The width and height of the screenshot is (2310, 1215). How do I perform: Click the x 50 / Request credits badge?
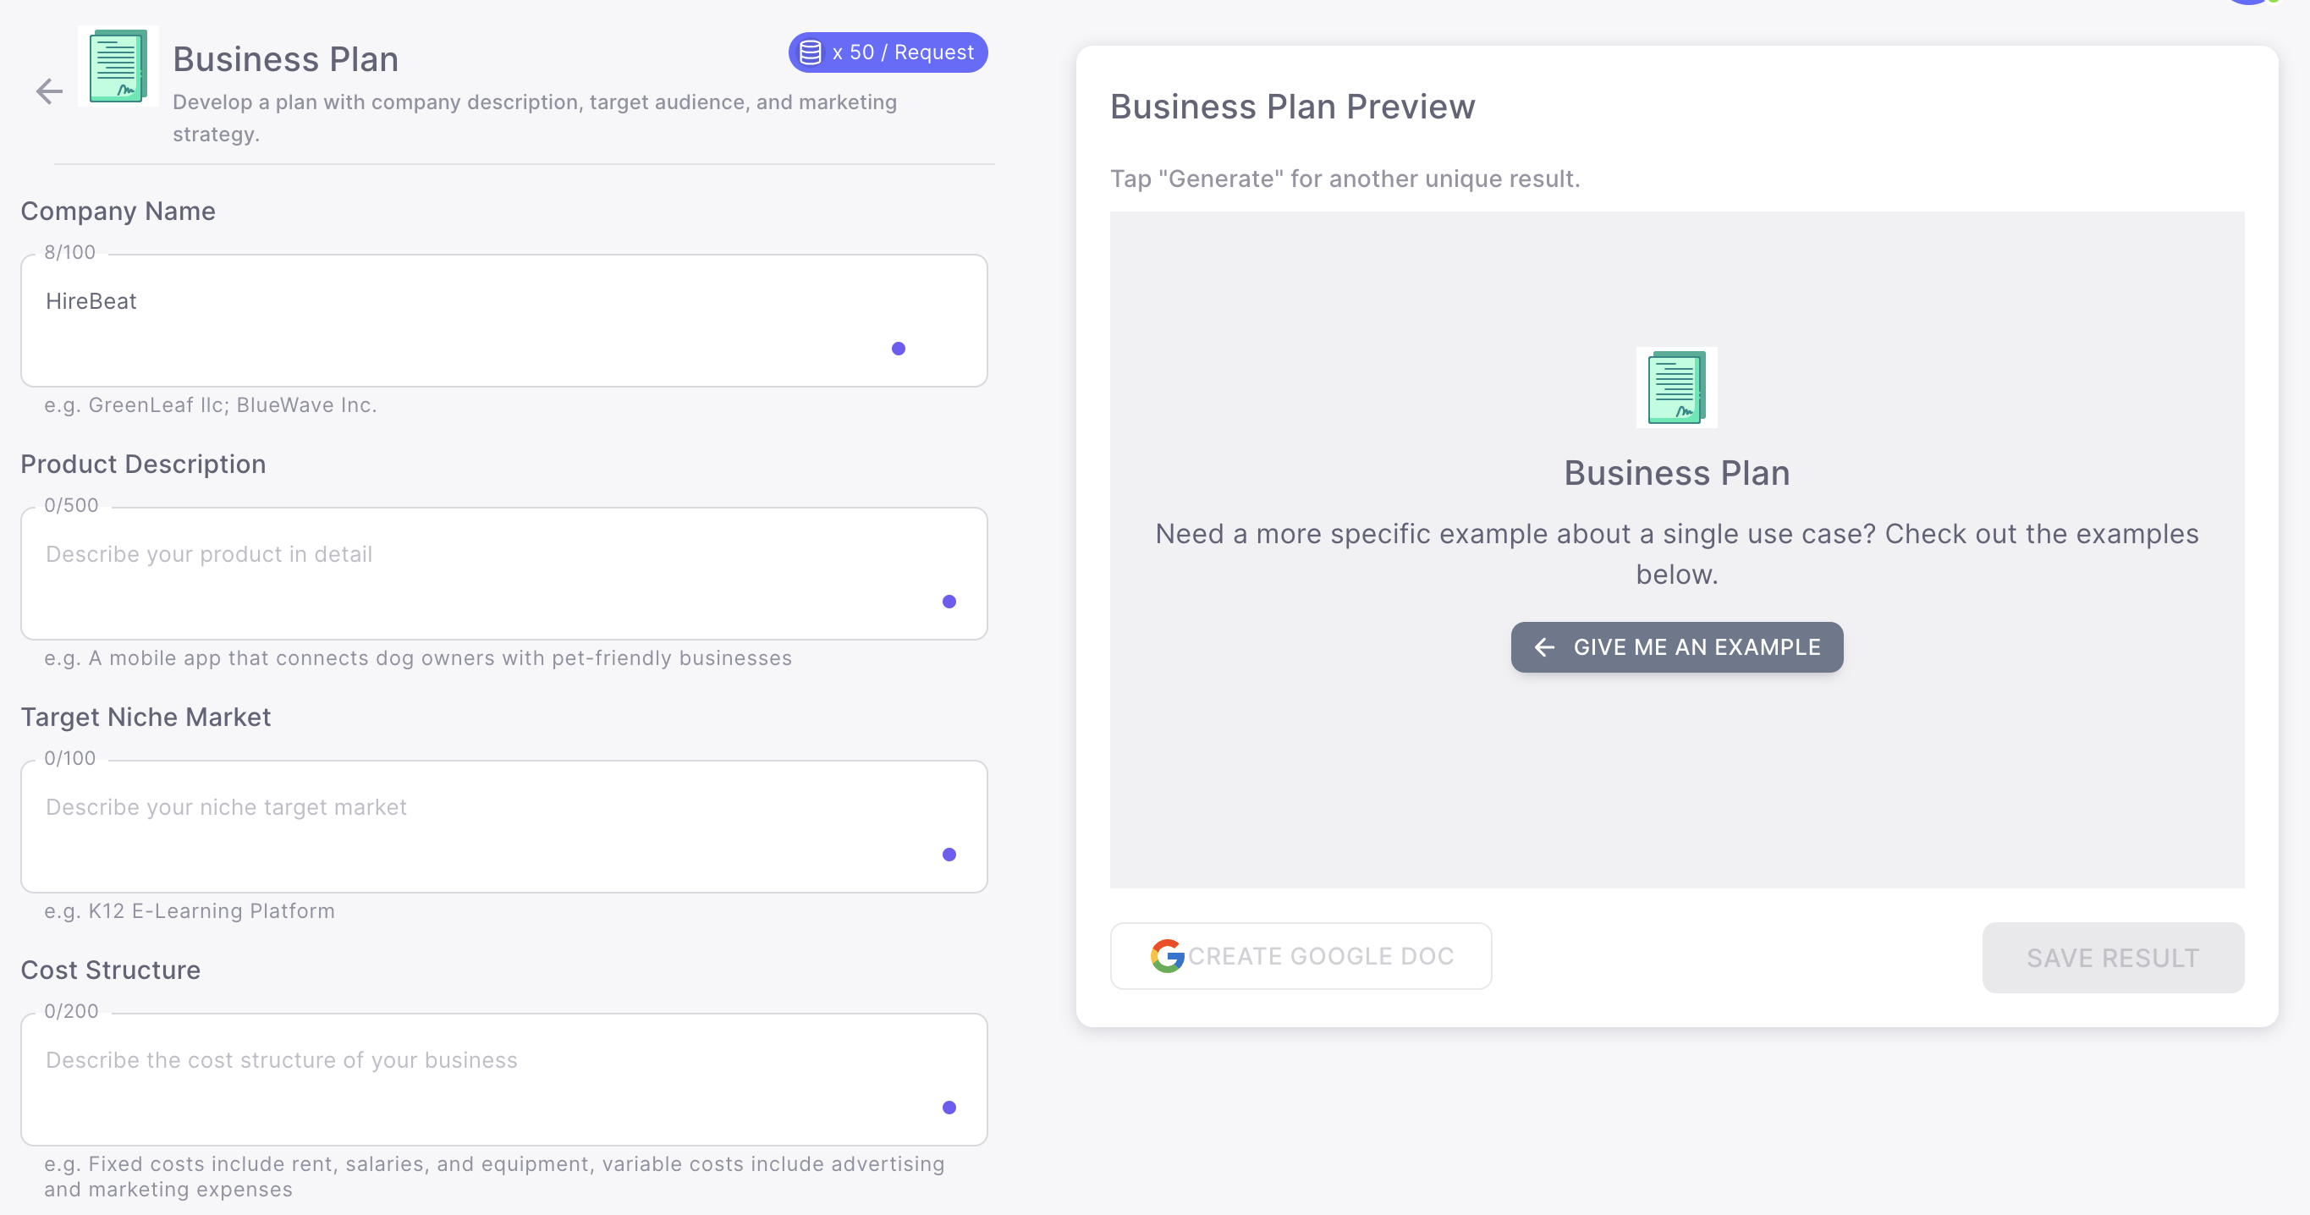(x=888, y=53)
